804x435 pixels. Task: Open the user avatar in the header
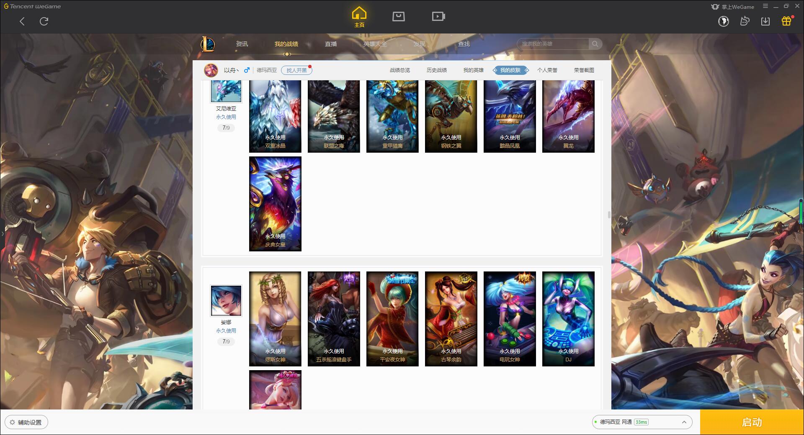tap(724, 21)
